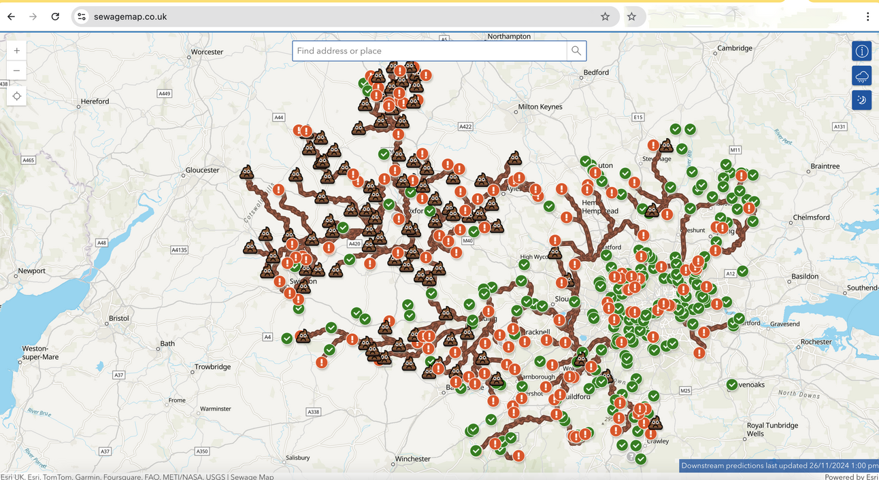This screenshot has width=879, height=480.
Task: Select the locate-me crosshair icon
Action: (x=16, y=96)
